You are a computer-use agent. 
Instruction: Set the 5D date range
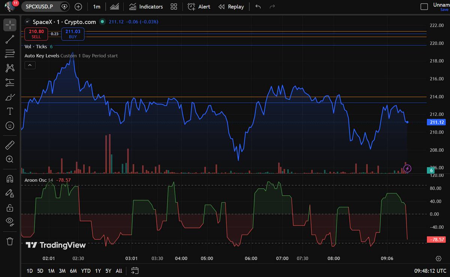point(40,271)
